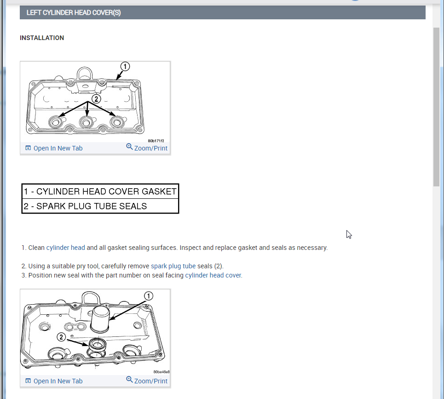Follow the 'cylinder head' link in step 1

click(65, 248)
